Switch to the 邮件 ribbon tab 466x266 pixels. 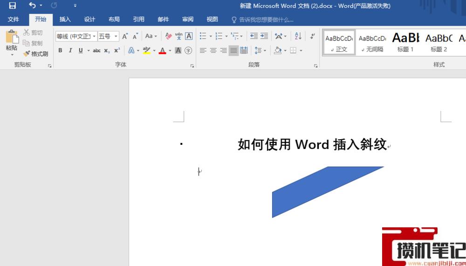[x=163, y=20]
